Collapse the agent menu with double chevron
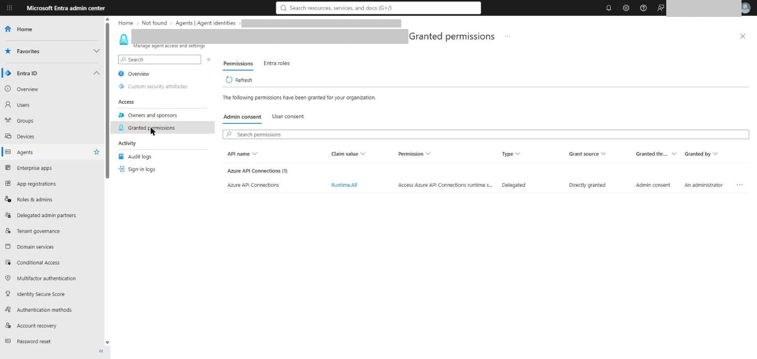The height and width of the screenshot is (359, 757). click(x=209, y=59)
